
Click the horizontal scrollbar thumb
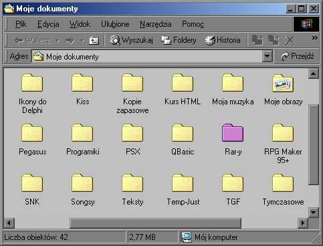(x=155, y=223)
